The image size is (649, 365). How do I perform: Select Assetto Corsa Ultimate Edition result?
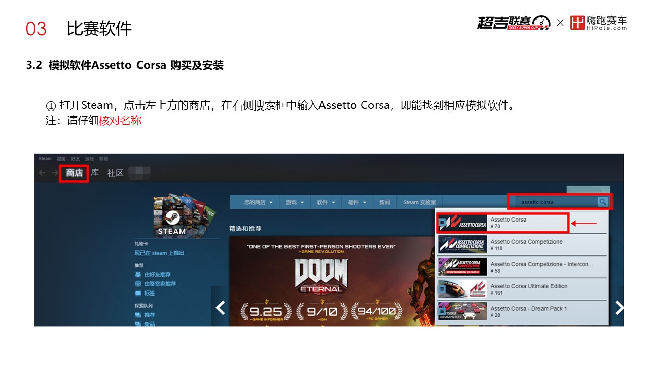click(522, 289)
